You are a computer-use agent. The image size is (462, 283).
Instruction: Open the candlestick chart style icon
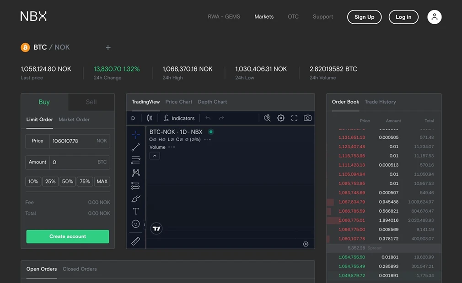(150, 118)
